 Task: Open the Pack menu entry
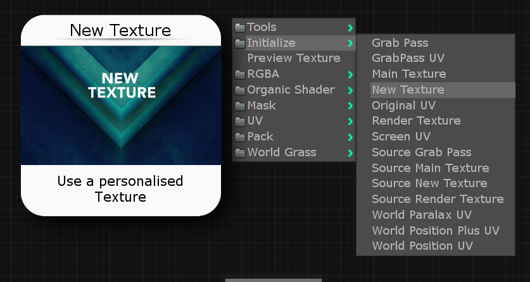pyautogui.click(x=294, y=137)
